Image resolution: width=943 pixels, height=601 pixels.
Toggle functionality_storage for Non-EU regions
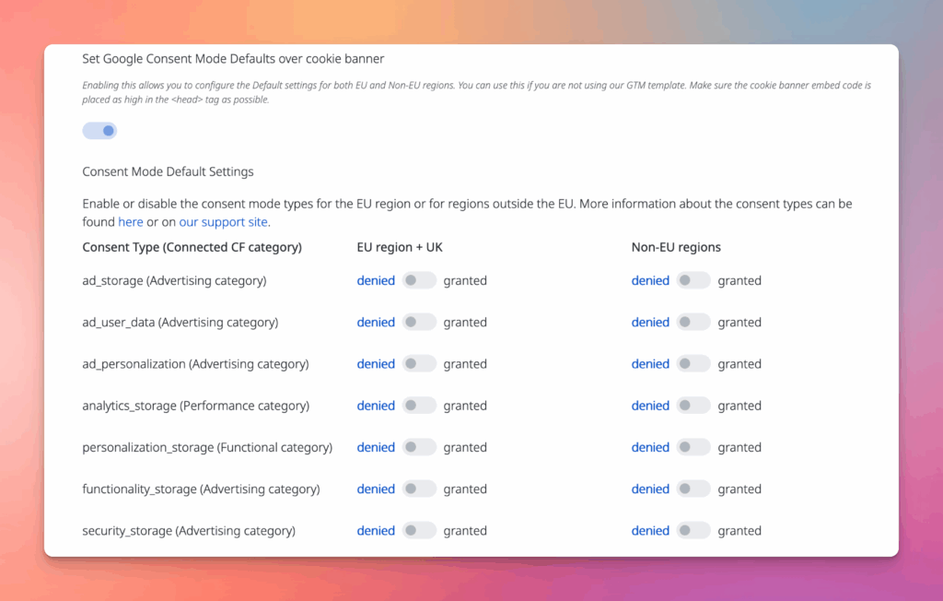pyautogui.click(x=693, y=489)
